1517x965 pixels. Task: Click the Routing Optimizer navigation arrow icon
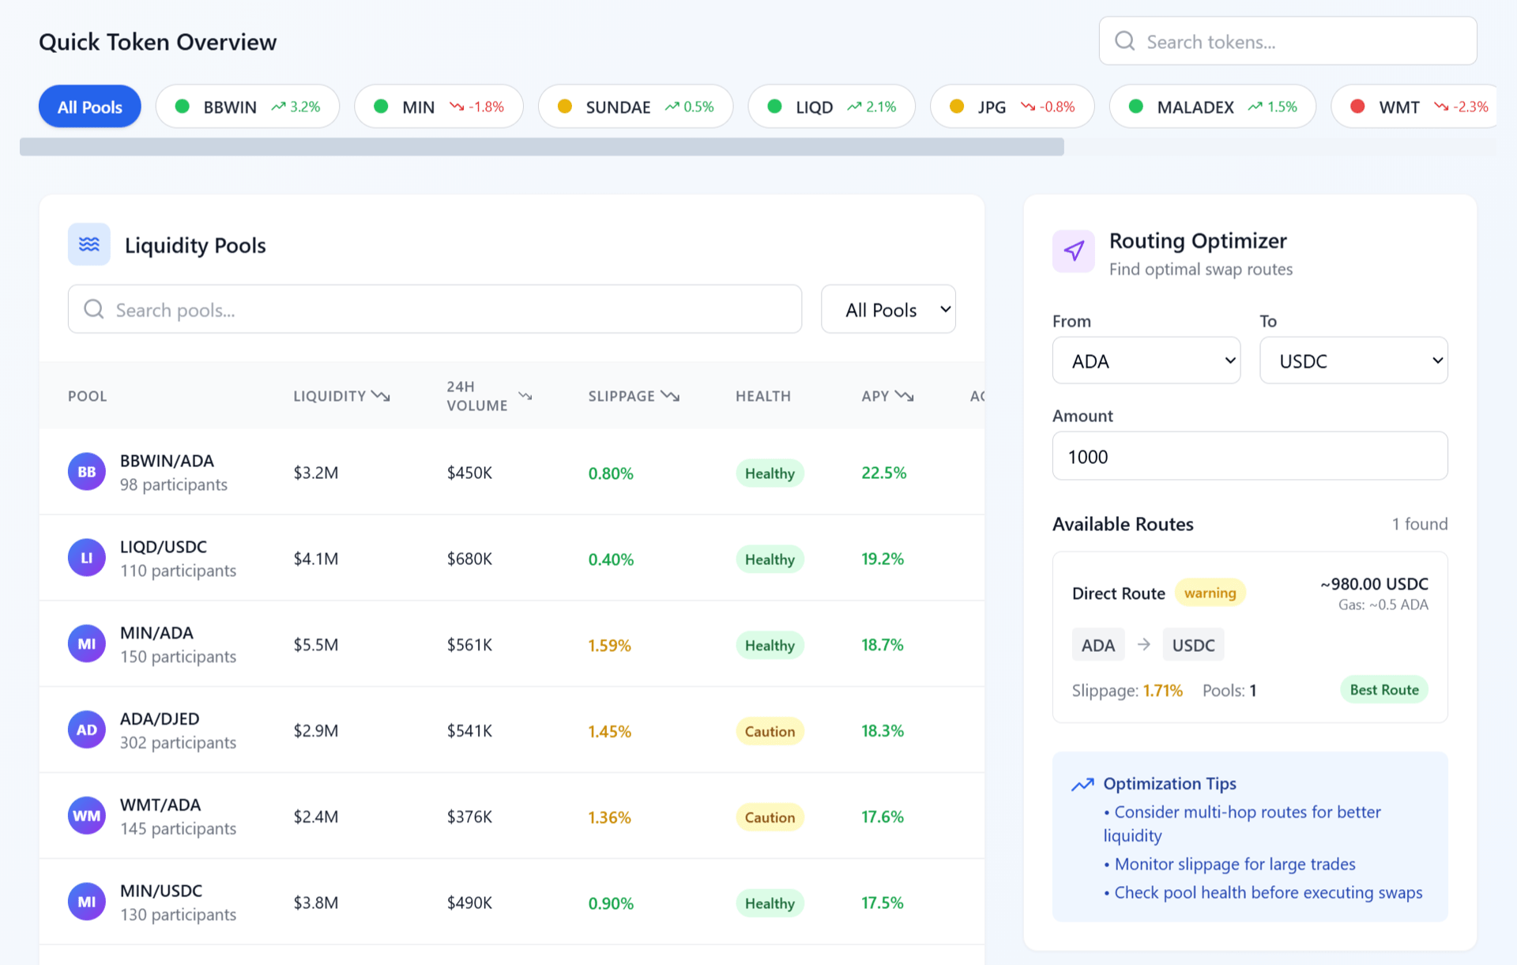[x=1073, y=251]
